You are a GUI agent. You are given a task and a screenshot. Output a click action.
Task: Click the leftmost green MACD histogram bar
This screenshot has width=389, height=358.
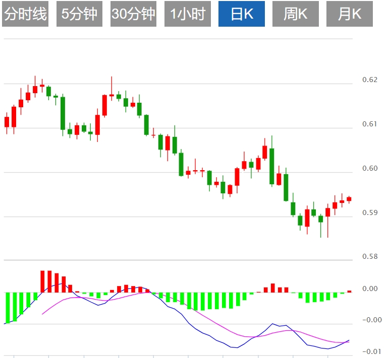(8, 307)
